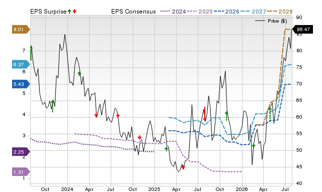The height and width of the screenshot is (192, 322).
Task: Select the 2027 consensus legend entry
Action: pyautogui.click(x=253, y=12)
